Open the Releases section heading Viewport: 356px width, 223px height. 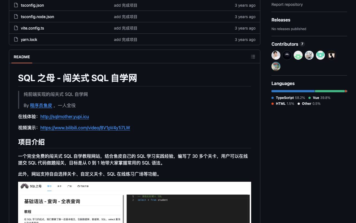tap(281, 20)
